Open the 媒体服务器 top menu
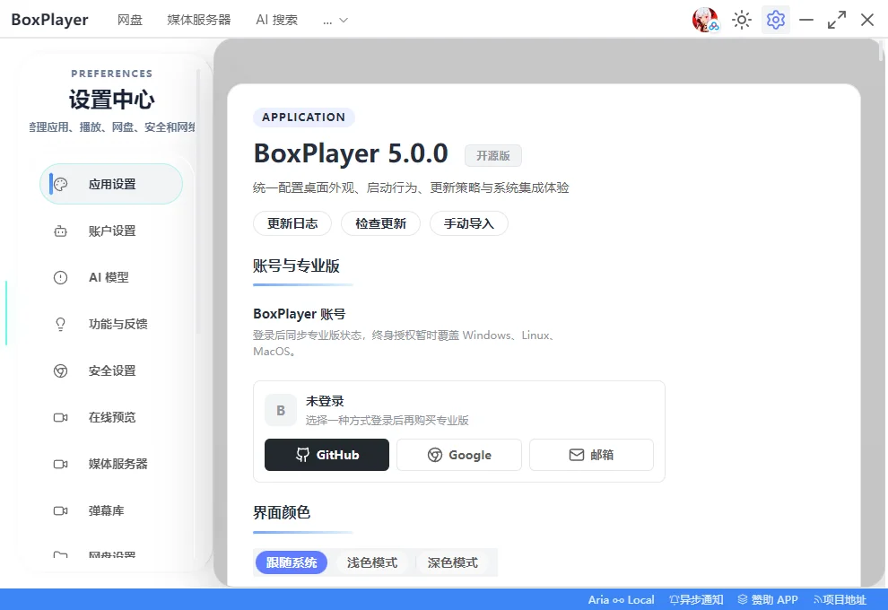The height and width of the screenshot is (610, 888). (x=199, y=20)
